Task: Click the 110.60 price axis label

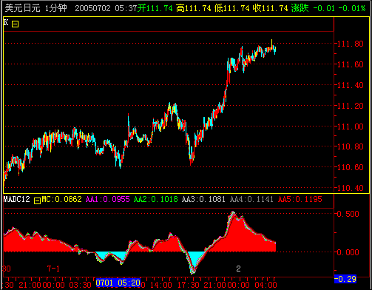Action: pos(350,167)
